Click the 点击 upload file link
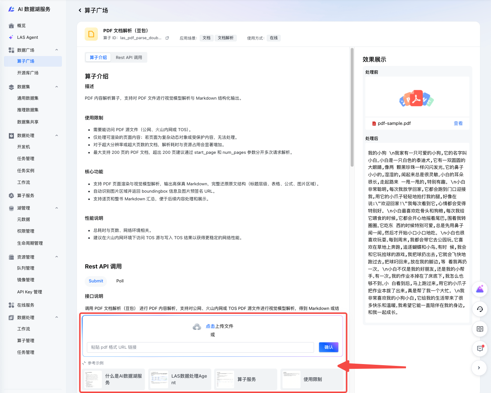491x393 pixels. click(210, 326)
